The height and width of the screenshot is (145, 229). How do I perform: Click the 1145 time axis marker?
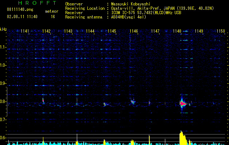tap(112, 31)
